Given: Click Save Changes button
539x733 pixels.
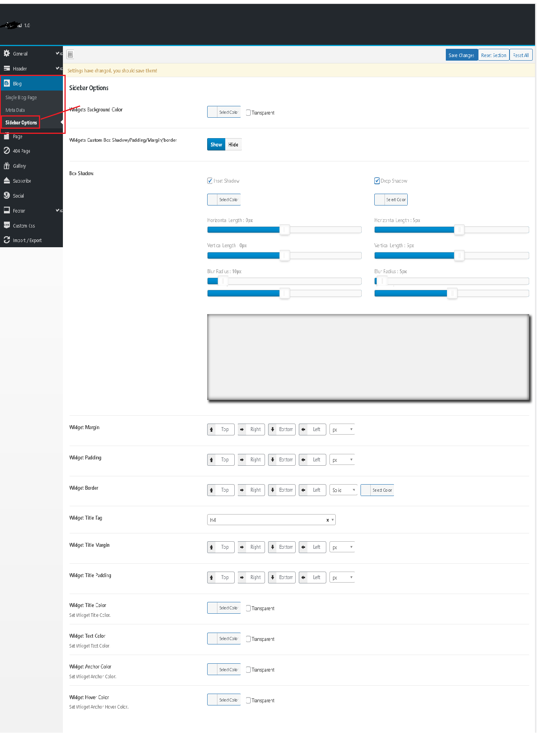Looking at the screenshot, I should point(462,55).
